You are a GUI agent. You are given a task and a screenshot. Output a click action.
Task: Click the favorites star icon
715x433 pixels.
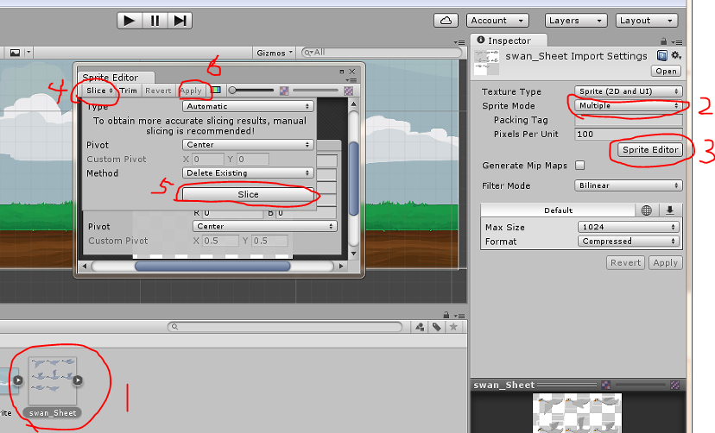click(x=453, y=327)
